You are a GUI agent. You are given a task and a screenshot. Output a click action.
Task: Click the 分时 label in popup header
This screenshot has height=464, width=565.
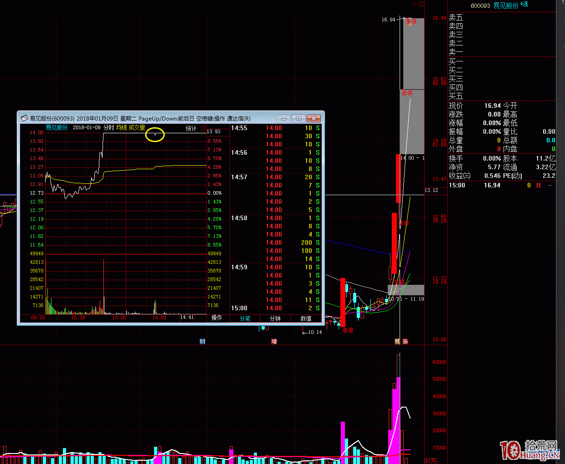coord(108,127)
